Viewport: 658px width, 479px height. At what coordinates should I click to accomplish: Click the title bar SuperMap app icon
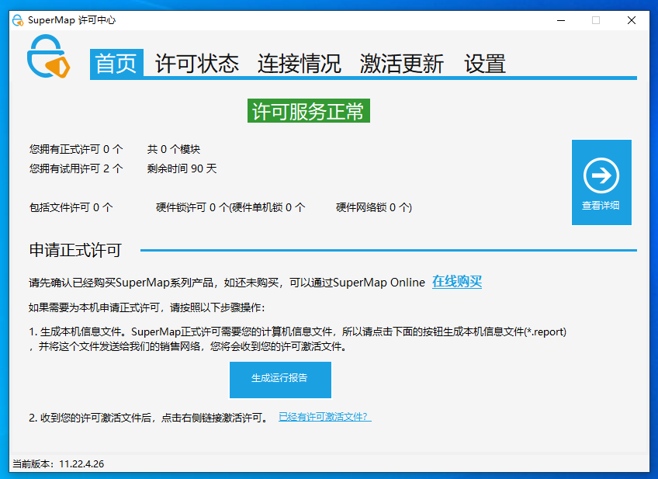click(x=18, y=20)
